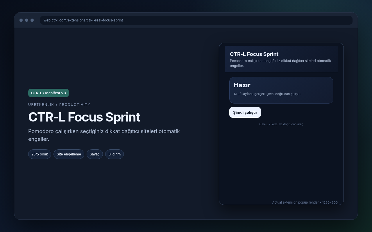
Task: Click the Hazır heading in the status card
Action: (242, 85)
